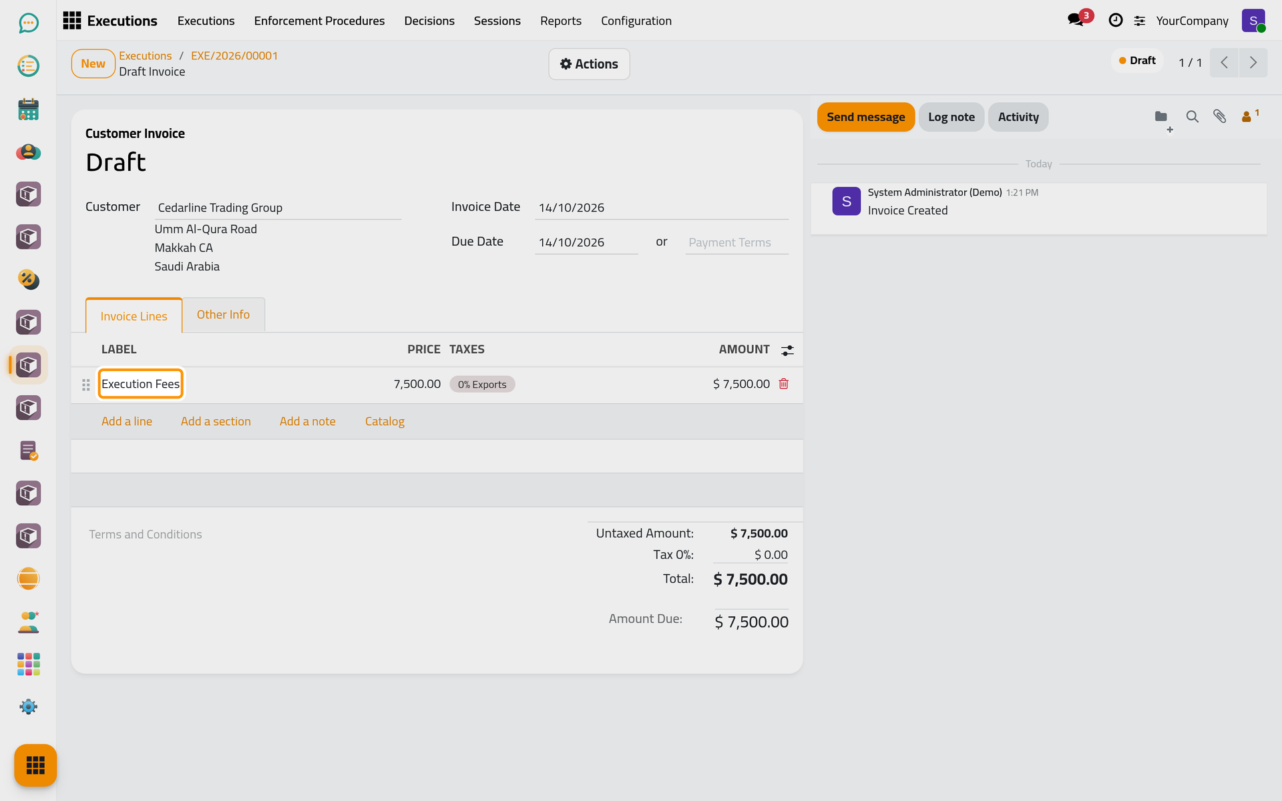Open the contacts app icon in sidebar
Viewport: 1282px width, 801px height.
click(28, 152)
